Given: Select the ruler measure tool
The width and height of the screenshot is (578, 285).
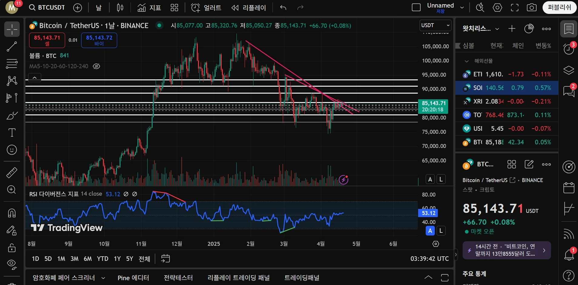Looking at the screenshot, I should pos(12,173).
